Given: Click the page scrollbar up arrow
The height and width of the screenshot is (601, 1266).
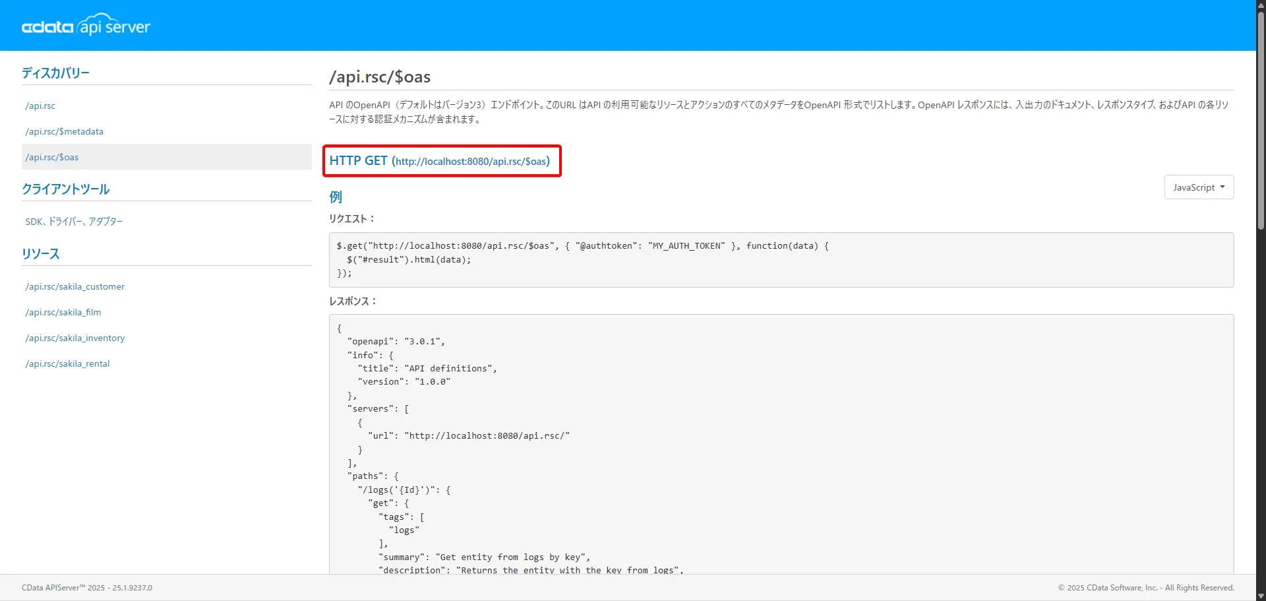Looking at the screenshot, I should click(x=1261, y=5).
